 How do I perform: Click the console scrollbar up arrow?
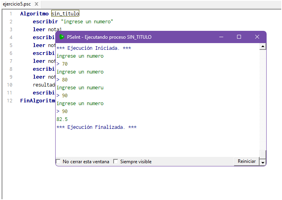pos(263,47)
